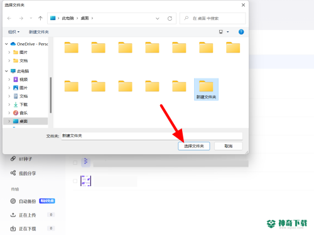Tick checkbox beside purple code file icon
Screen dimensions: 314x235
[75, 162]
